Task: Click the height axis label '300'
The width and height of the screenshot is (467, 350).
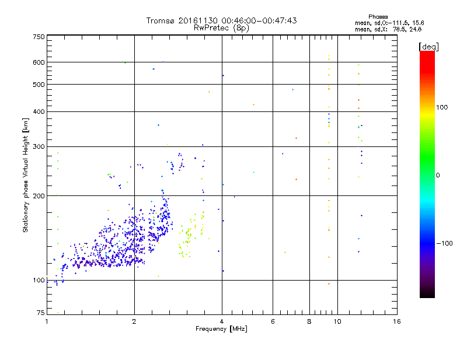Action: point(39,147)
